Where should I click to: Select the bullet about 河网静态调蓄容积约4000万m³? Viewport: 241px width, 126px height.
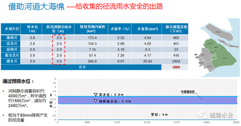[x=27, y=98]
